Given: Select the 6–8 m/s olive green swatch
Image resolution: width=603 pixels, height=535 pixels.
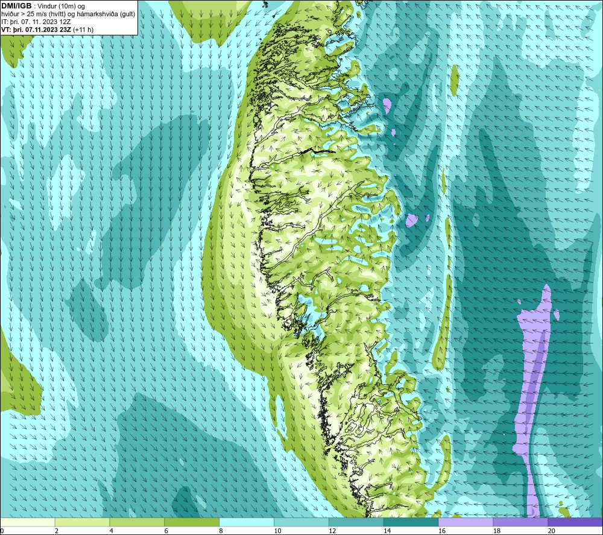Looking at the screenshot, I should coord(192,522).
